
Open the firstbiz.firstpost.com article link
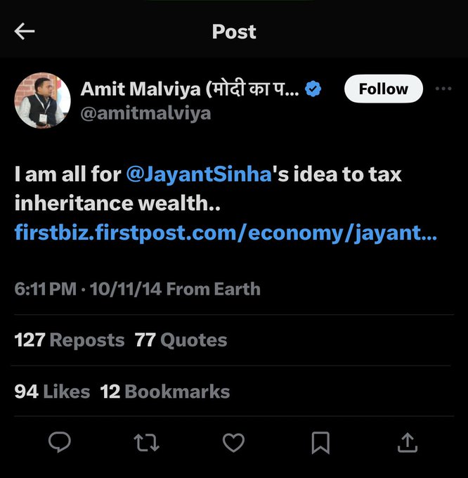[x=226, y=233]
